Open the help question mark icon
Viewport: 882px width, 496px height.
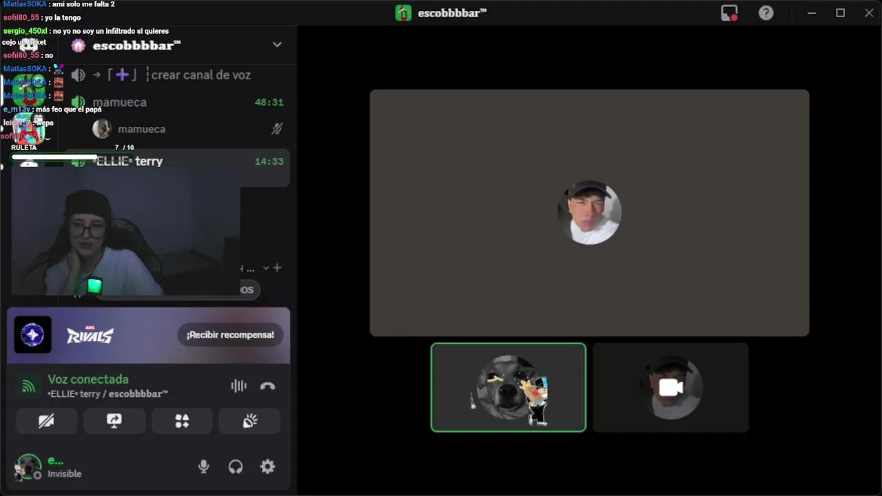766,13
